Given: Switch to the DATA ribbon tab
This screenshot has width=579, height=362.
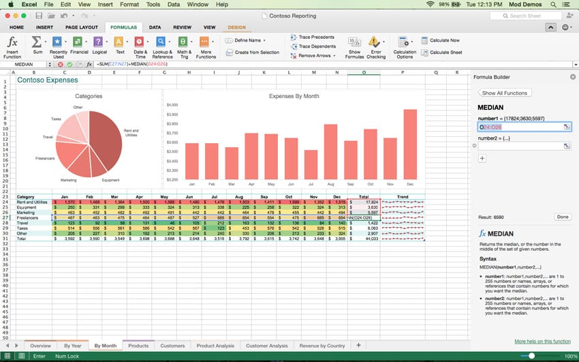Looking at the screenshot, I should coord(155,27).
